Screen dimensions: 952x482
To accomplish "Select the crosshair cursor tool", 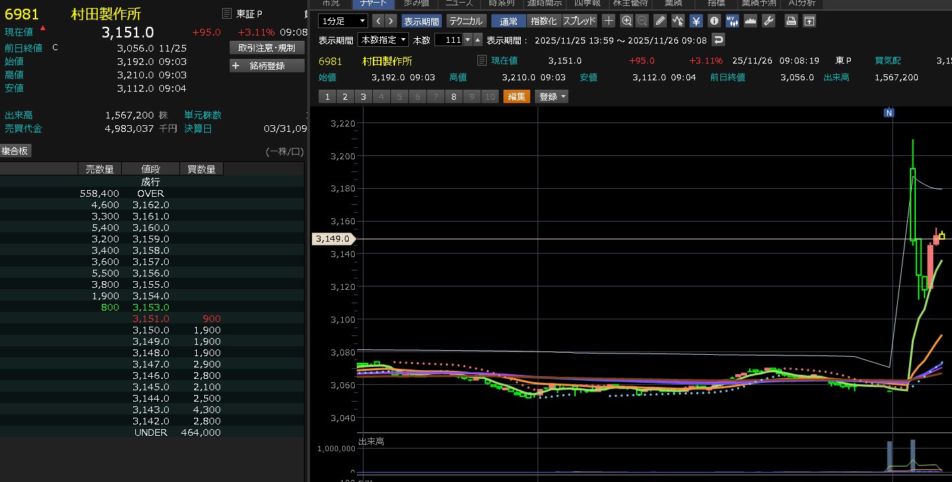I will point(609,21).
